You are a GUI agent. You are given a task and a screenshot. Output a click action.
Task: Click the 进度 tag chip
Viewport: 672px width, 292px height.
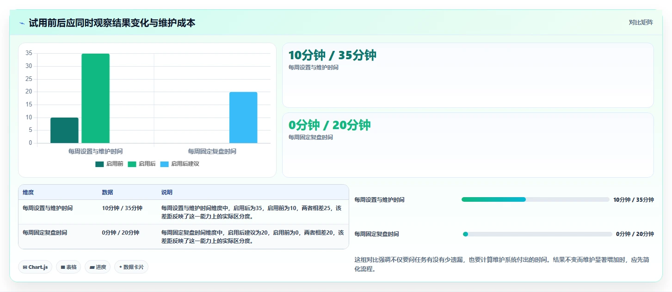click(x=98, y=267)
